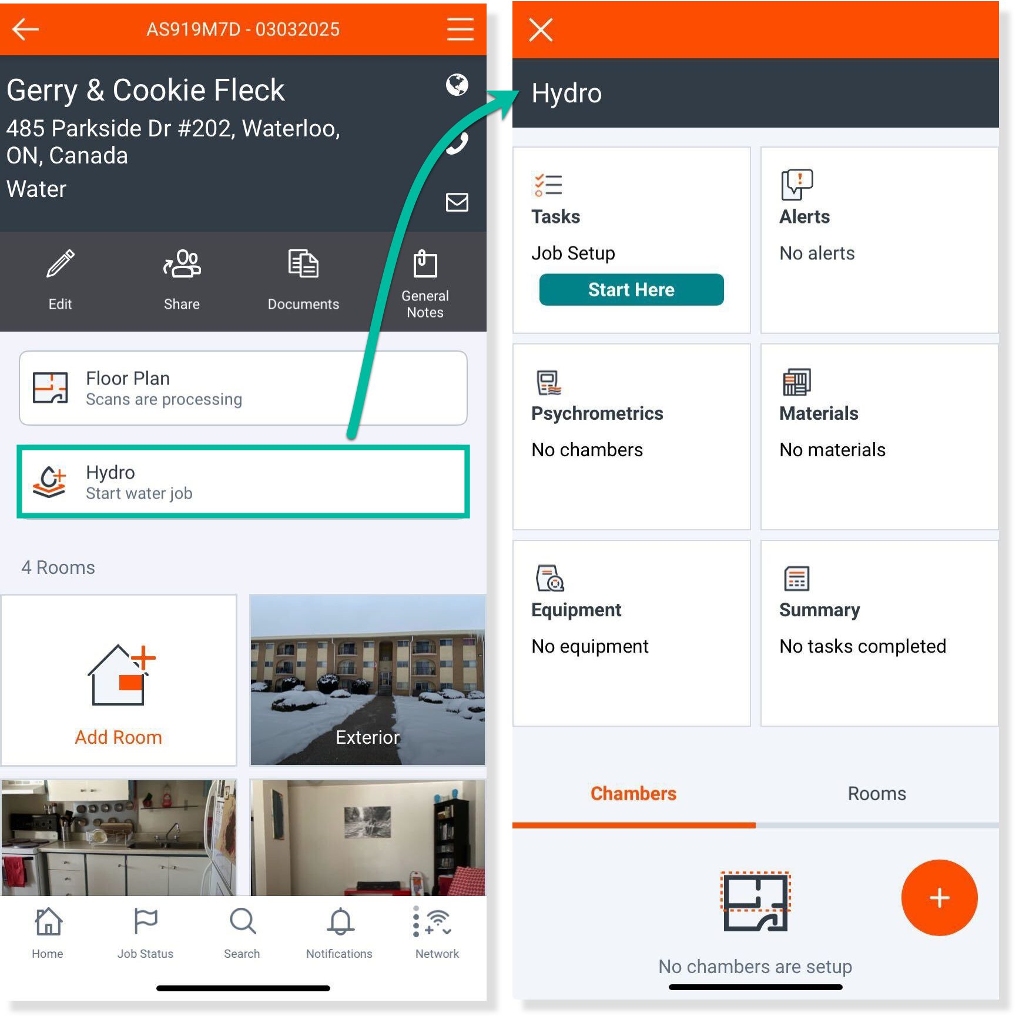The width and height of the screenshot is (1019, 1016).
Task: Tap the orange plus add button
Action: [x=939, y=897]
